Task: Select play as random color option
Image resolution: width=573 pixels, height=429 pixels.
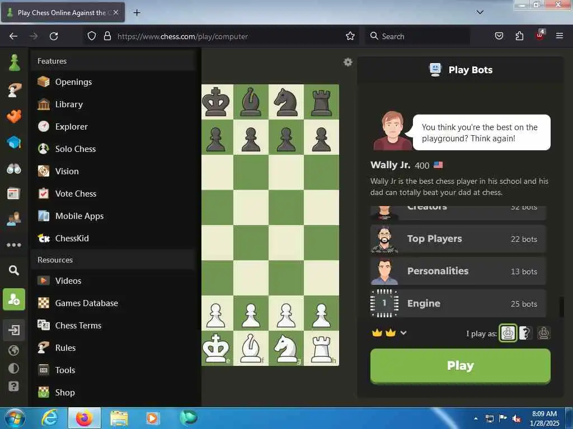Action: point(526,333)
